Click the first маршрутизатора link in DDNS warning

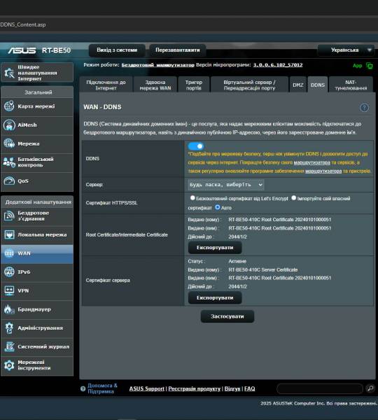[311, 162]
